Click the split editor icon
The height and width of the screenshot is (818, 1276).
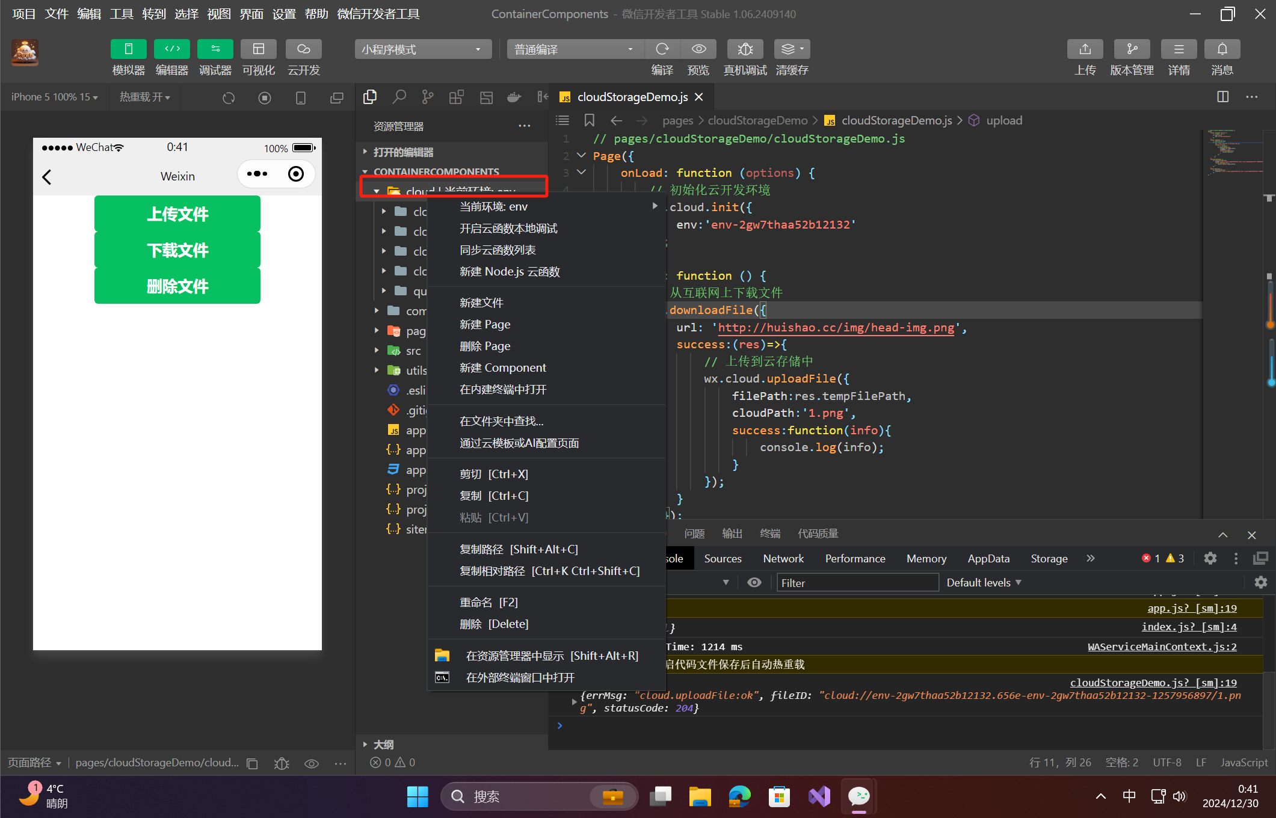click(x=1222, y=97)
